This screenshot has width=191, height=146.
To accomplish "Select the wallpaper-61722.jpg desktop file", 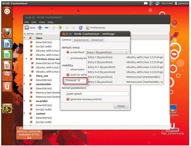I will point(29,133).
